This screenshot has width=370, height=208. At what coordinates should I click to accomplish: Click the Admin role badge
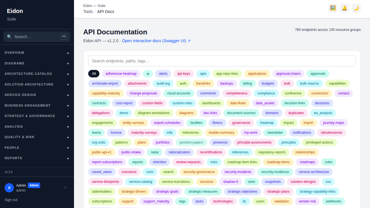pyautogui.click(x=34, y=185)
